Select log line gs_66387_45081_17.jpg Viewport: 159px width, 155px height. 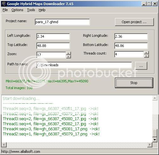[50, 109]
